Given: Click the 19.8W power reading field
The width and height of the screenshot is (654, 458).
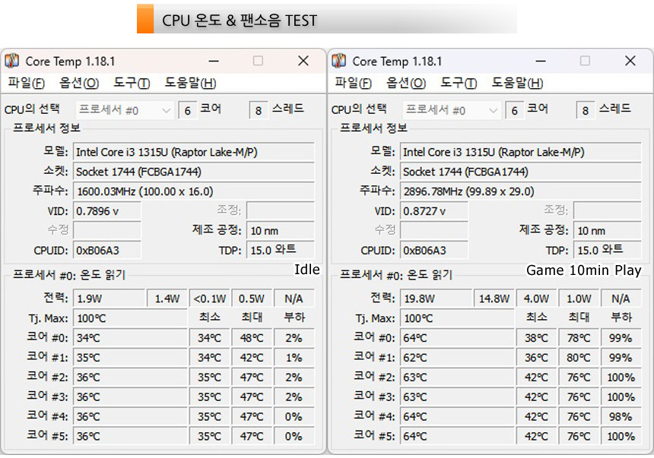Looking at the screenshot, I should 436,298.
